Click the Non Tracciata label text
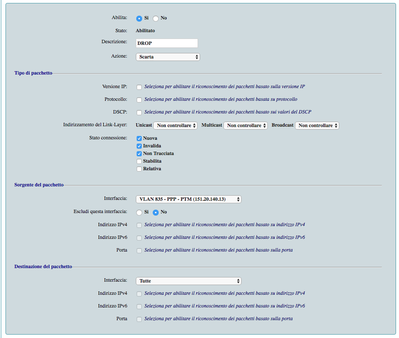The width and height of the screenshot is (399, 338). (x=158, y=153)
